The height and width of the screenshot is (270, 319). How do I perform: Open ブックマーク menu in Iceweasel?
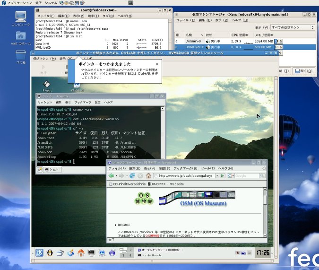click(185, 168)
